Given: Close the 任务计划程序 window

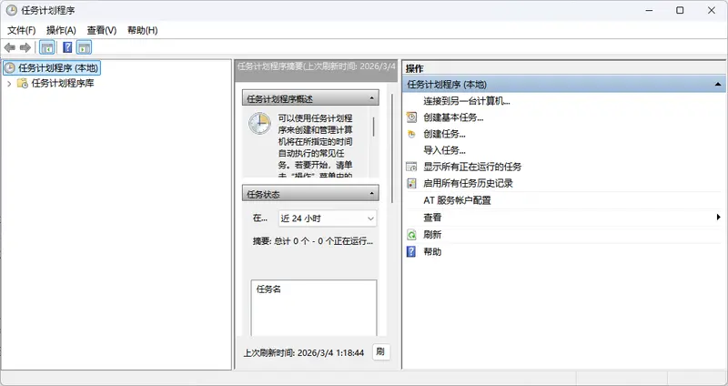Looking at the screenshot, I should coord(712,10).
